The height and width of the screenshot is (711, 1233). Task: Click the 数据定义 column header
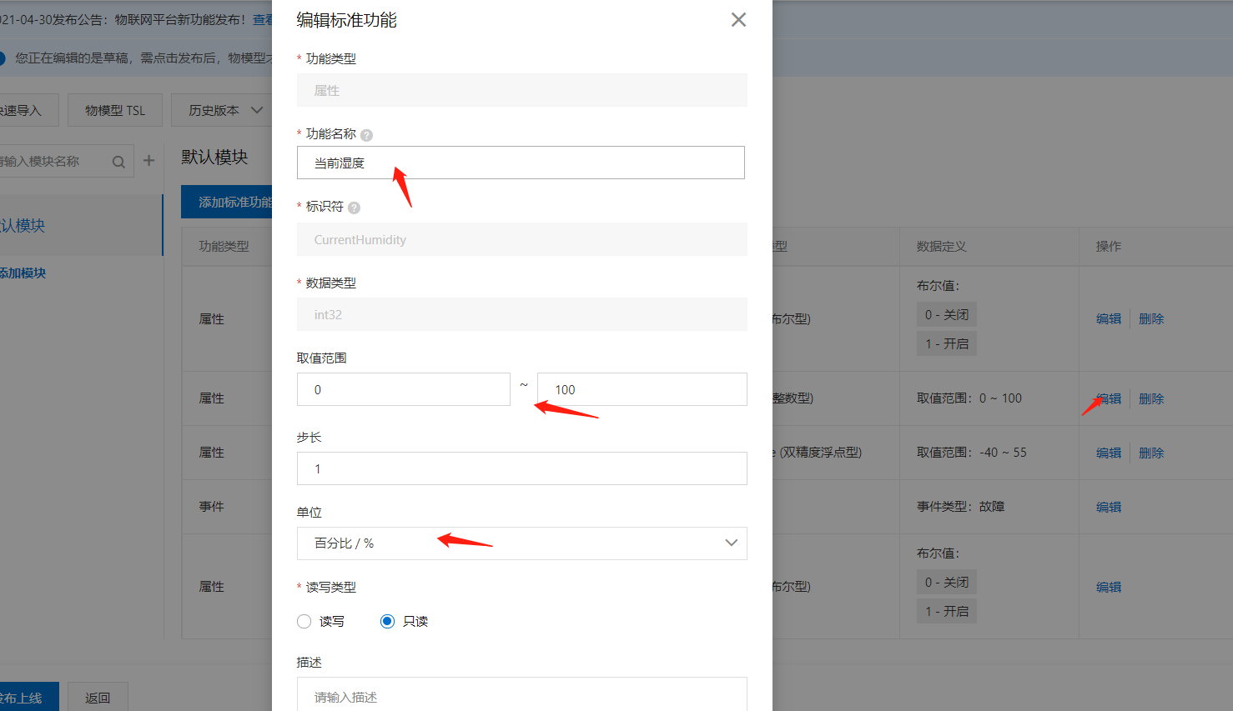941,246
